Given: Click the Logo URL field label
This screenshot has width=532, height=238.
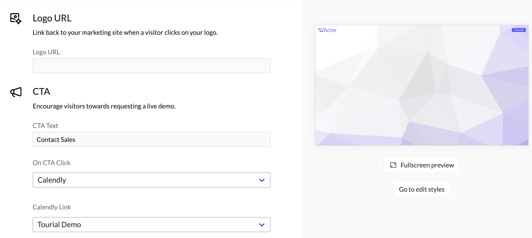Looking at the screenshot, I should [46, 52].
